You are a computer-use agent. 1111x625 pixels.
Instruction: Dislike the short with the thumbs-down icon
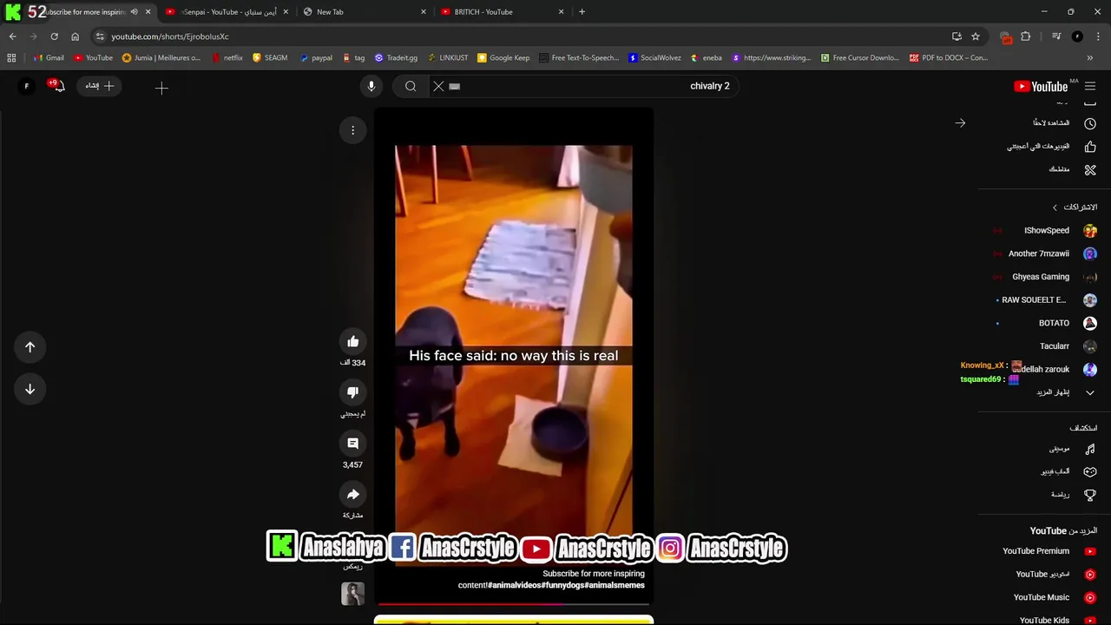(x=352, y=392)
